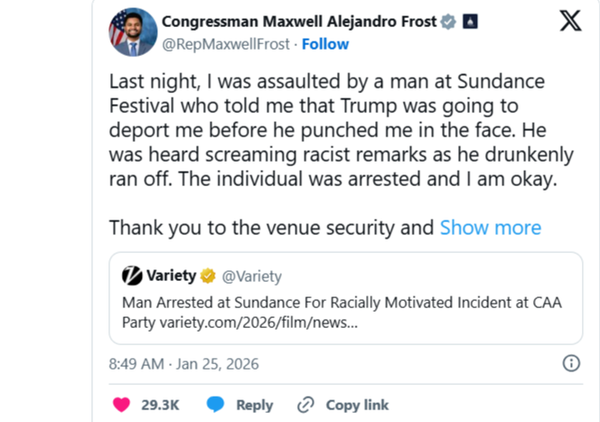
Task: View Congressman Frost's profile photo
Action: [x=129, y=33]
